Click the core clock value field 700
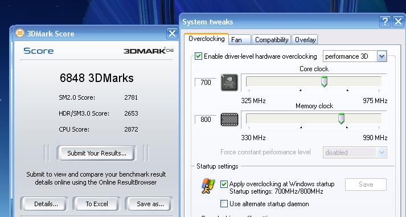The height and width of the screenshot is (217, 406). [x=206, y=83]
